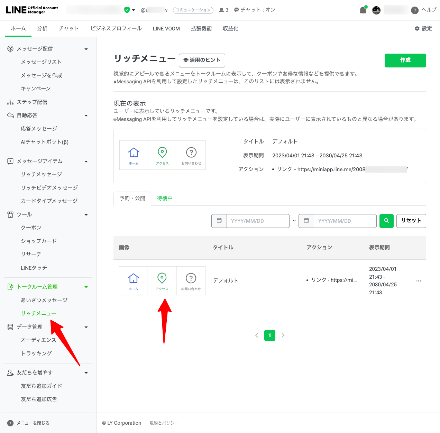Open the account switcher dropdown arrow
The width and height of the screenshot is (440, 433).
(134, 10)
